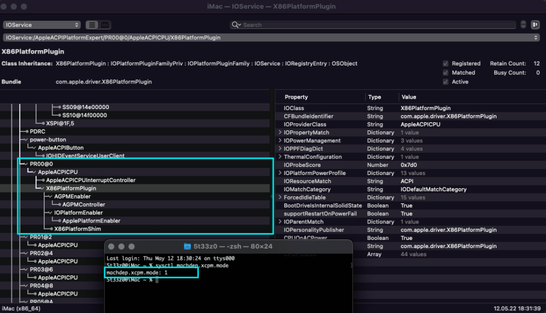Image resolution: width=546 pixels, height=313 pixels.
Task: Sort by the Property column header
Action: point(296,97)
